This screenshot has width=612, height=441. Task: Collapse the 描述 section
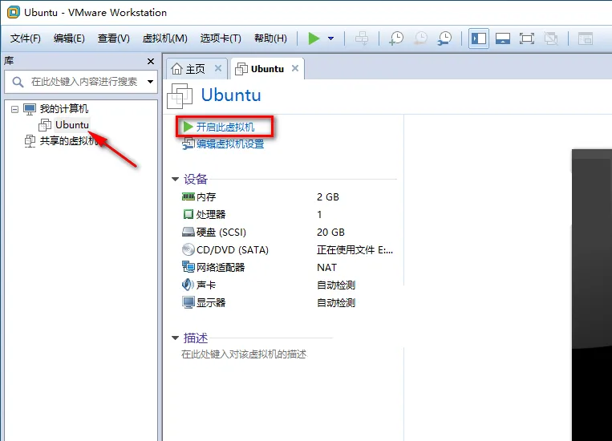[x=175, y=338]
